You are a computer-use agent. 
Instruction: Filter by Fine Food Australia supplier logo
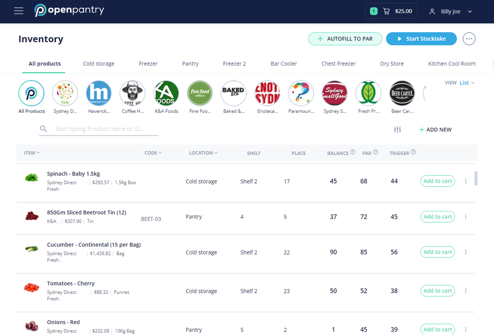click(x=200, y=94)
